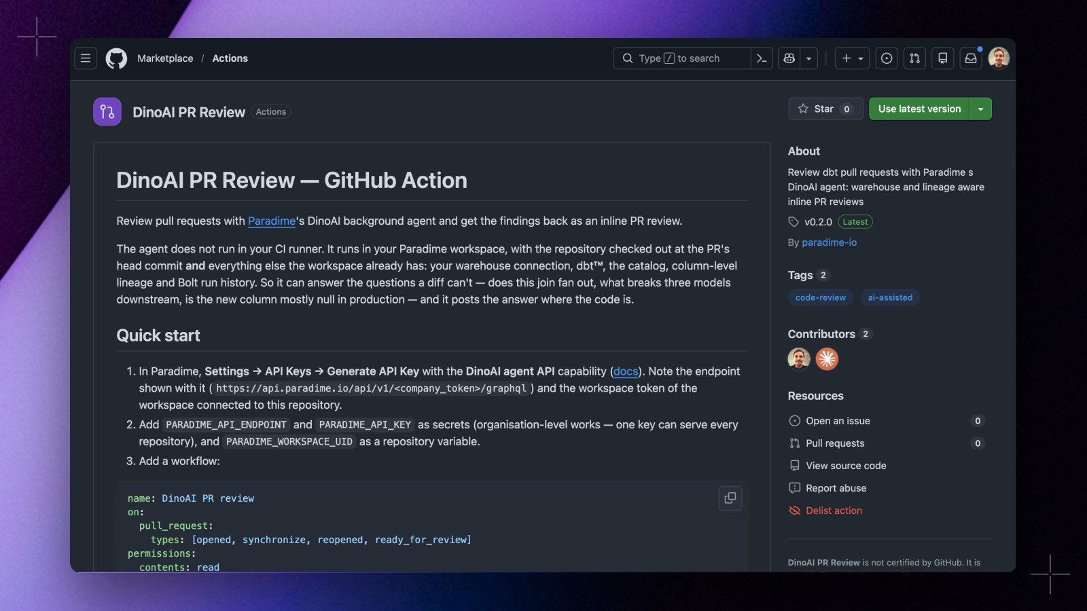Viewport: 1087px width, 611px height.
Task: Star the DinoAI PR Review action
Action: pyautogui.click(x=825, y=109)
